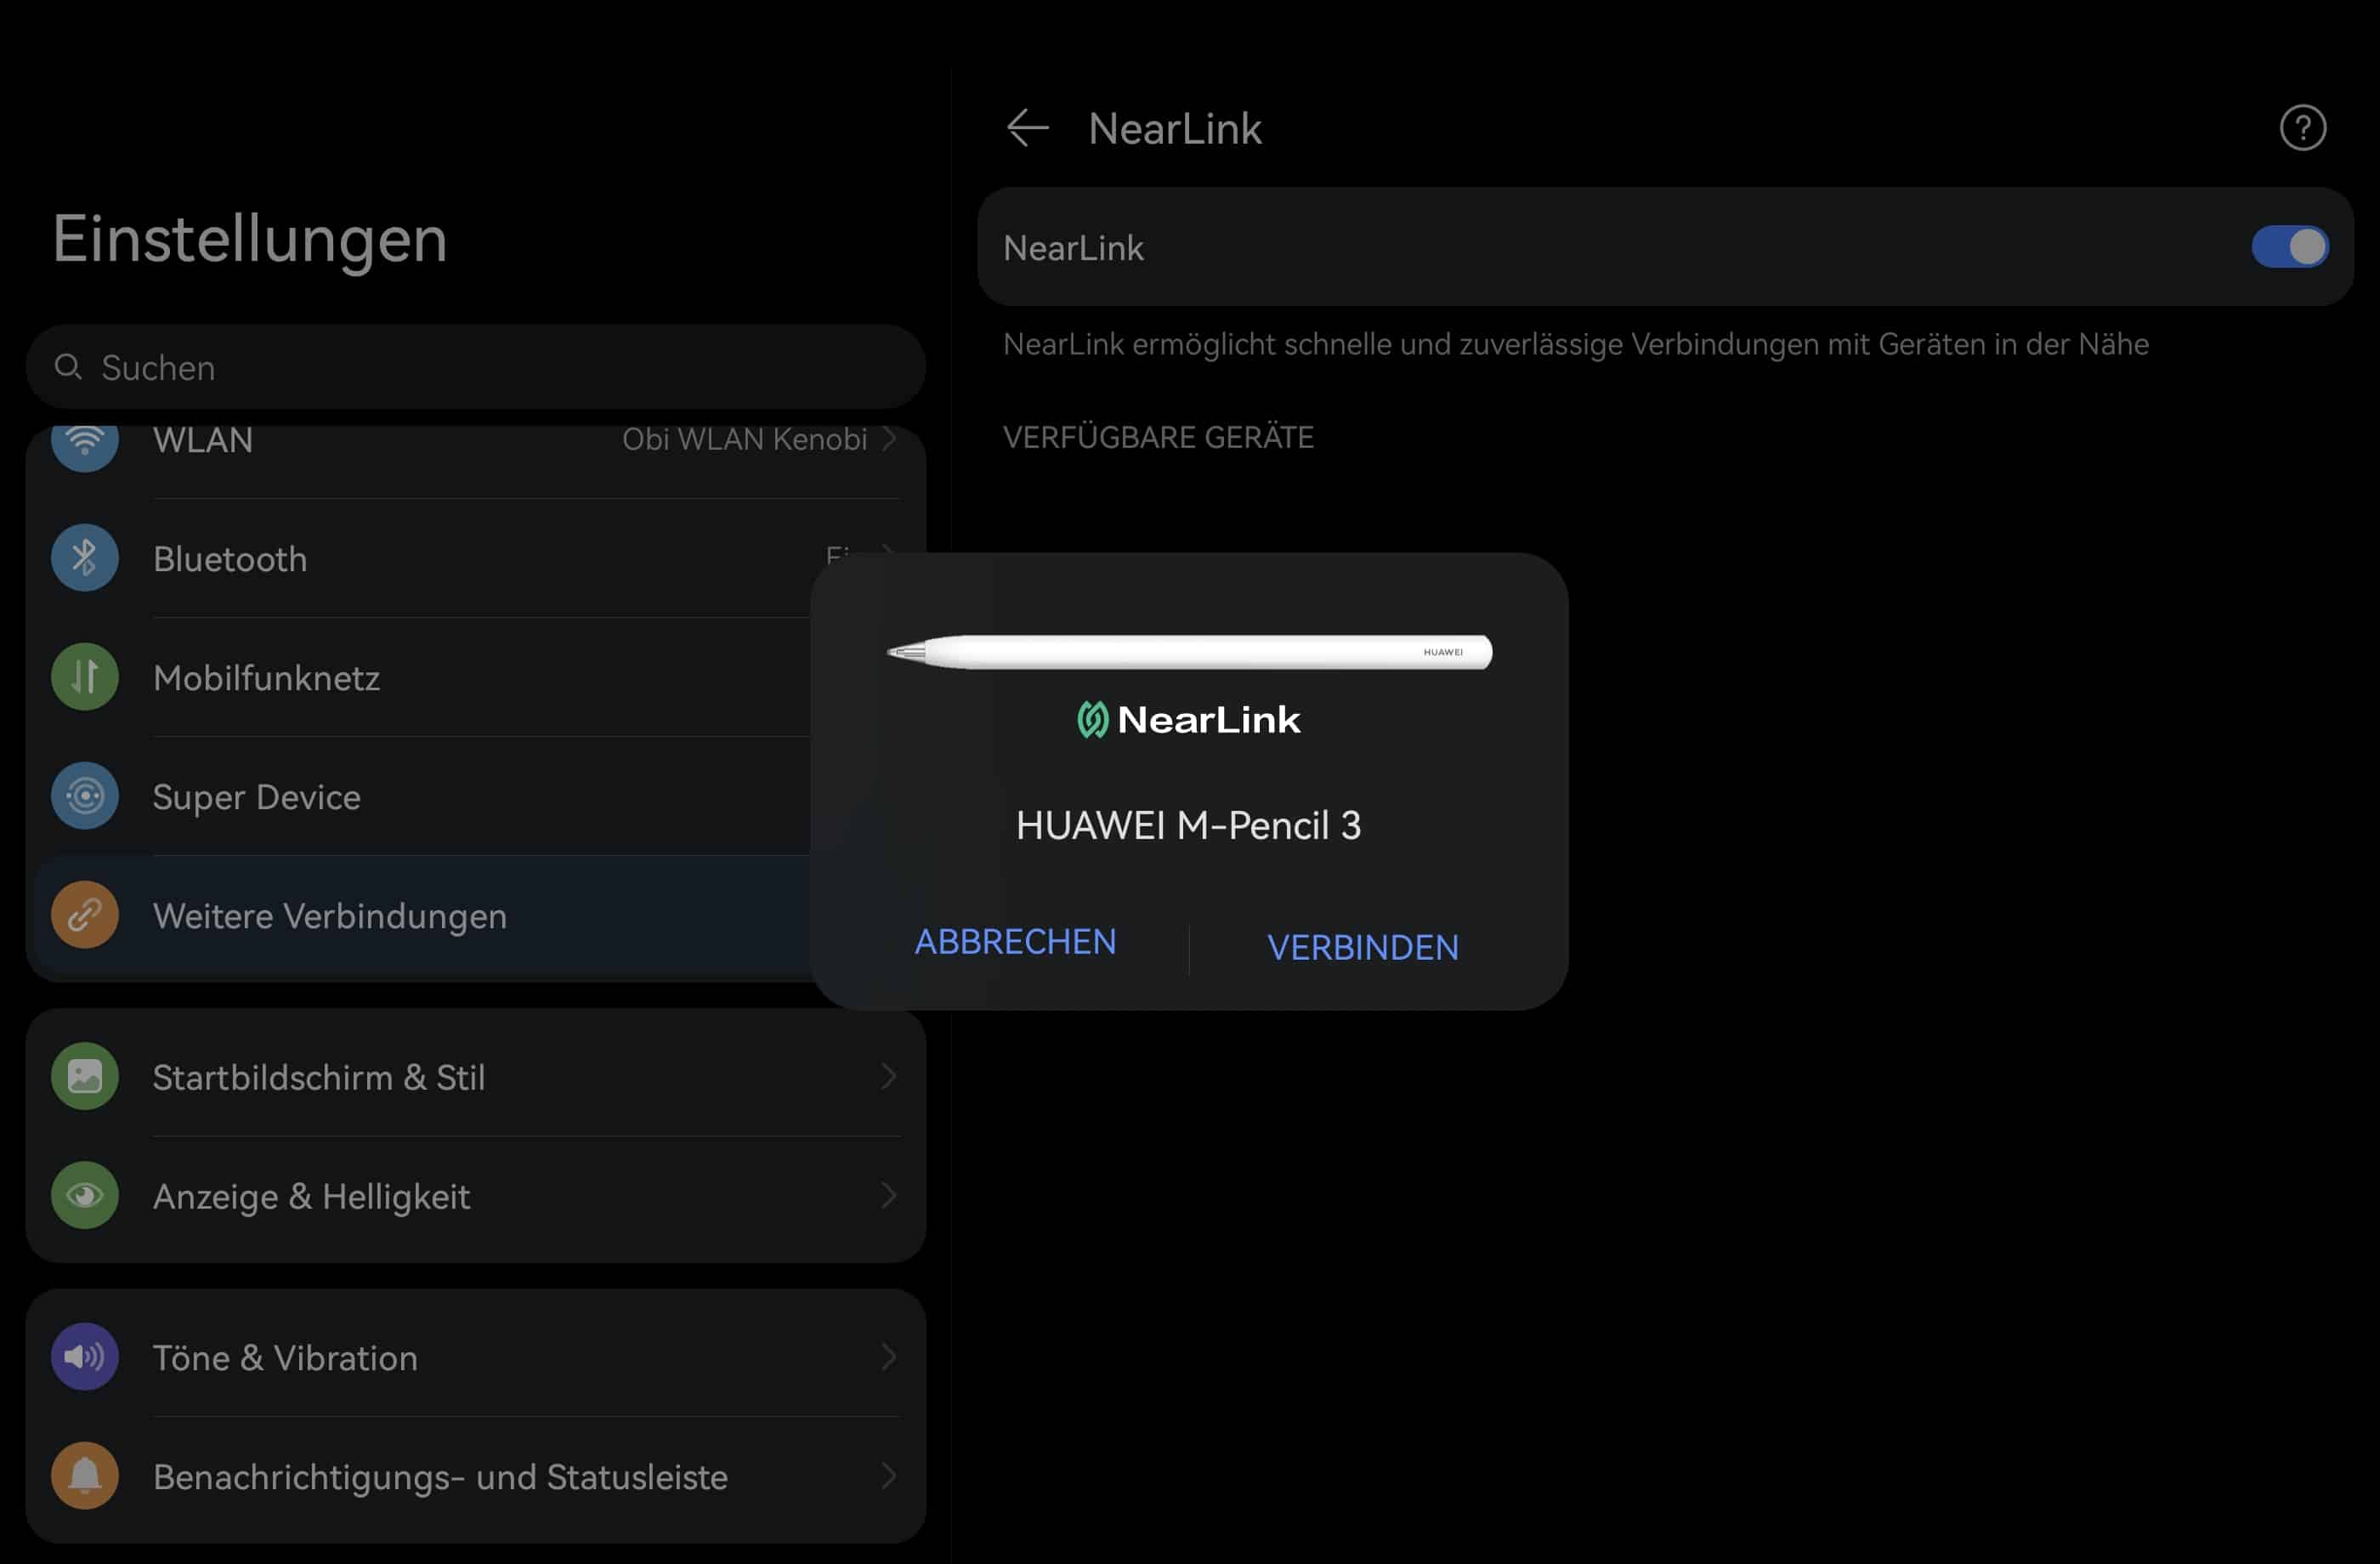This screenshot has width=2380, height=1564.
Task: Open the help question mark icon
Action: click(x=2302, y=128)
